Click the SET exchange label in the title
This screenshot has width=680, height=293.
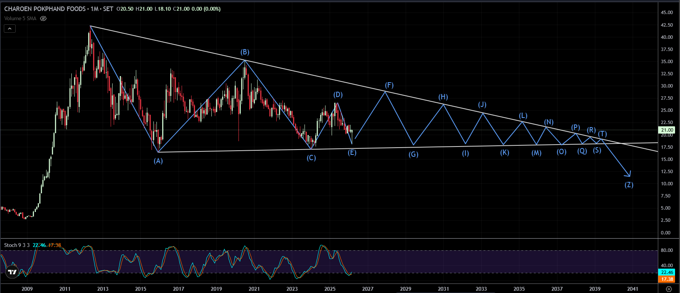click(108, 9)
